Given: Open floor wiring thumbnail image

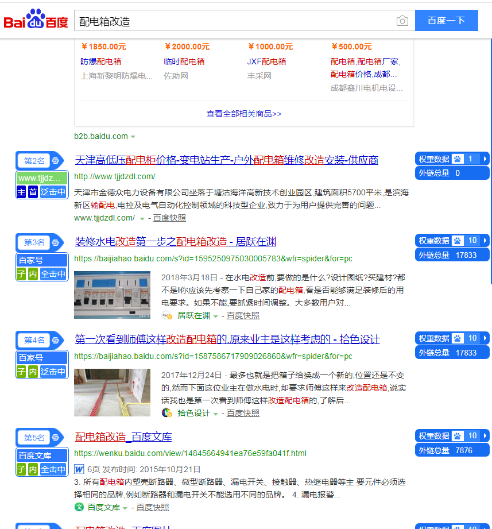Looking at the screenshot, I should 113,392.
